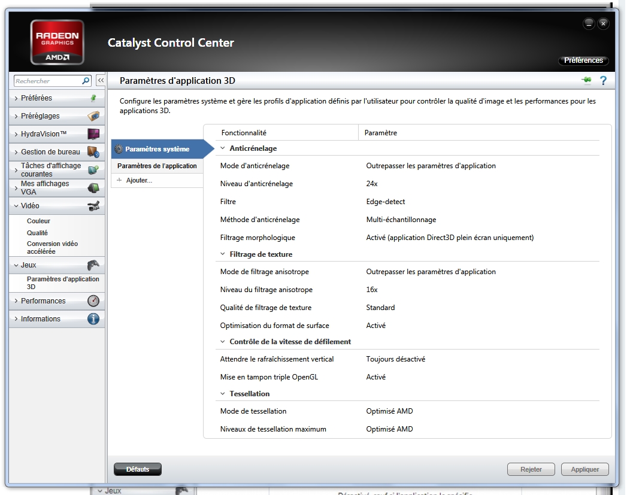The image size is (627, 495).
Task: Click the Gestion de bureau icon
Action: point(93,152)
